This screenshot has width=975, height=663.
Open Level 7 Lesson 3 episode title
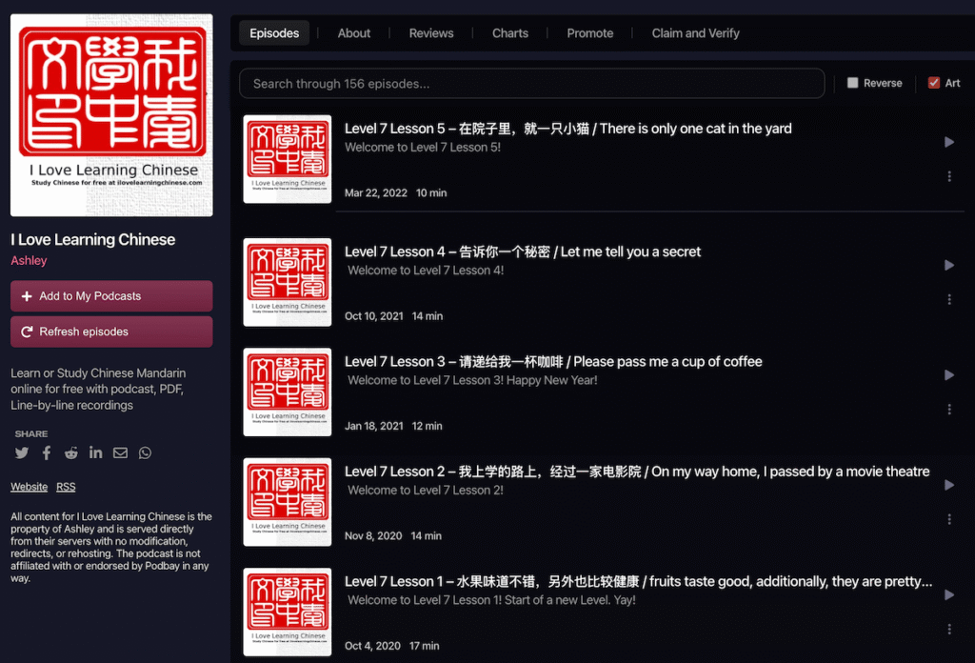(x=553, y=362)
